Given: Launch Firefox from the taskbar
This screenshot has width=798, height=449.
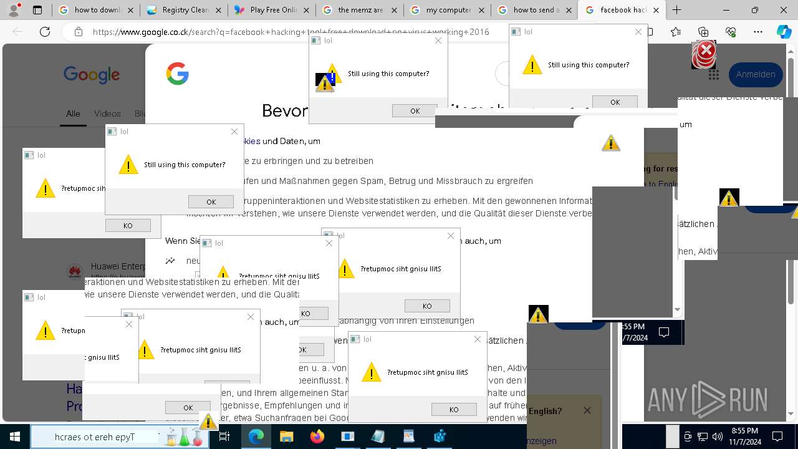Looking at the screenshot, I should (317, 437).
